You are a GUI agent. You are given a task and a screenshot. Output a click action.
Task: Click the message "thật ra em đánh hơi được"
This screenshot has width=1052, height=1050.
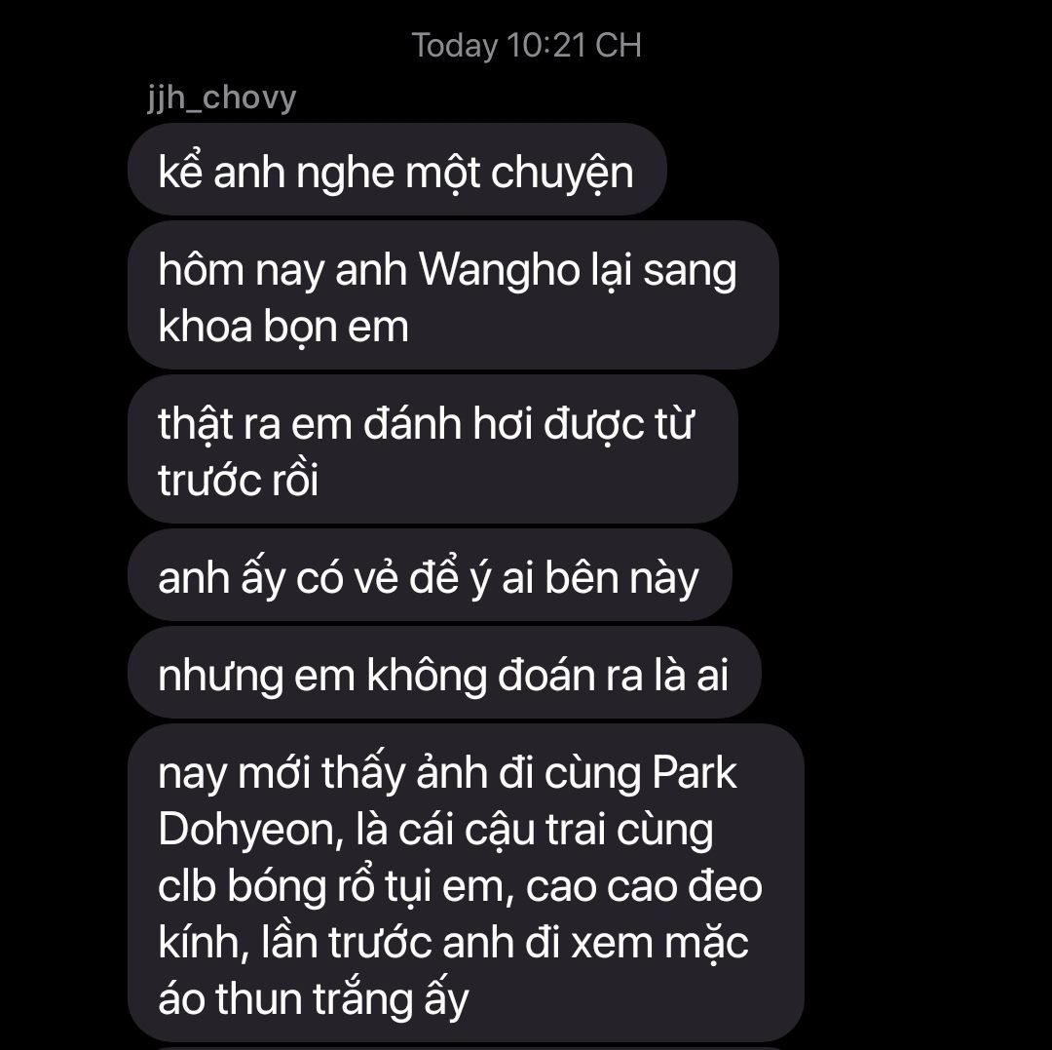tap(432, 449)
